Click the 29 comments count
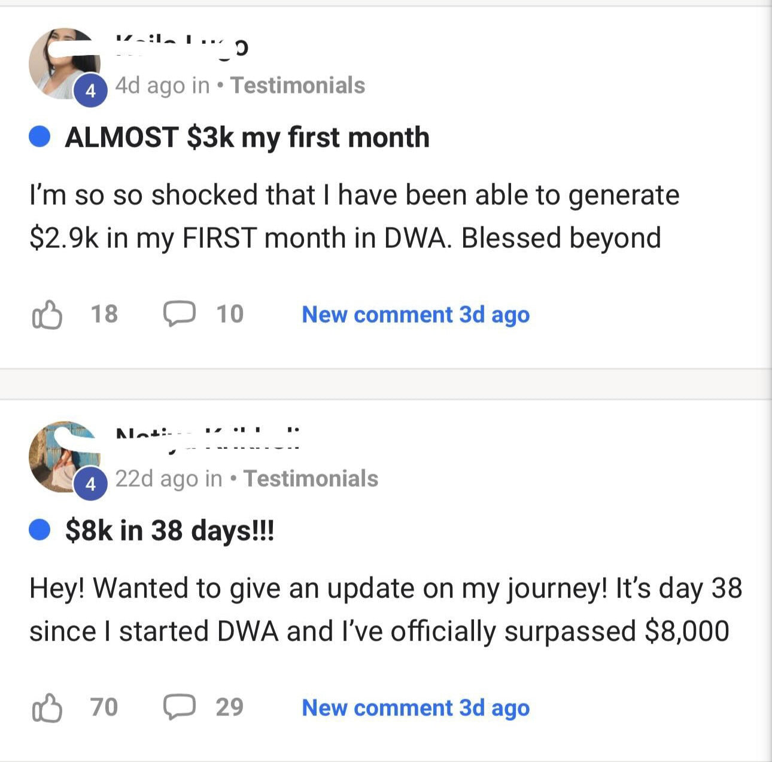 (x=230, y=708)
